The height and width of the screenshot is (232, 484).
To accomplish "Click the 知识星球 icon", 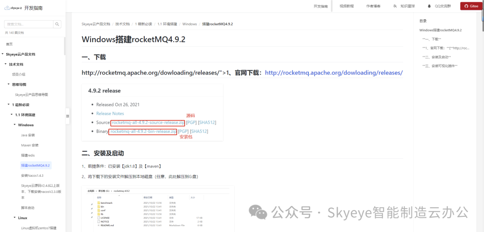I will pyautogui.click(x=395, y=6).
